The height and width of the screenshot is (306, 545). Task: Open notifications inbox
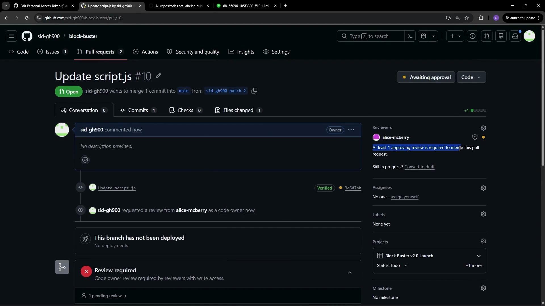[515, 36]
